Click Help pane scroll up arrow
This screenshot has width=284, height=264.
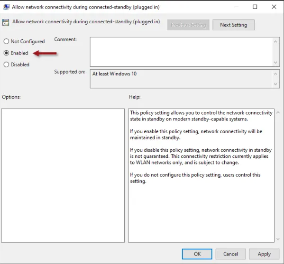pos(278,112)
